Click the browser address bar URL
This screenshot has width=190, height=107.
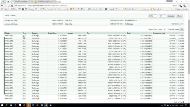pos(48,6)
